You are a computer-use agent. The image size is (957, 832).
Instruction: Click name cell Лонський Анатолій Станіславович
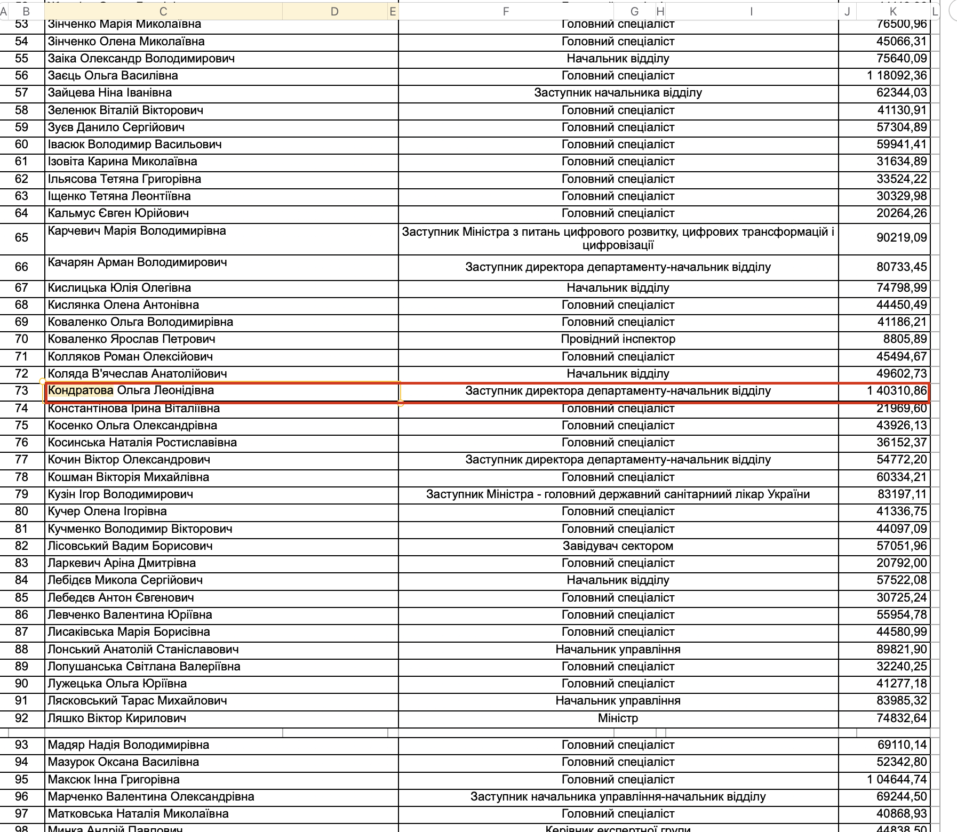click(x=221, y=650)
